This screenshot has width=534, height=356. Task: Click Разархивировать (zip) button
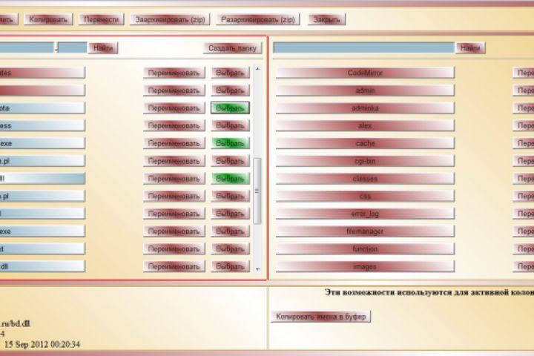click(x=258, y=19)
